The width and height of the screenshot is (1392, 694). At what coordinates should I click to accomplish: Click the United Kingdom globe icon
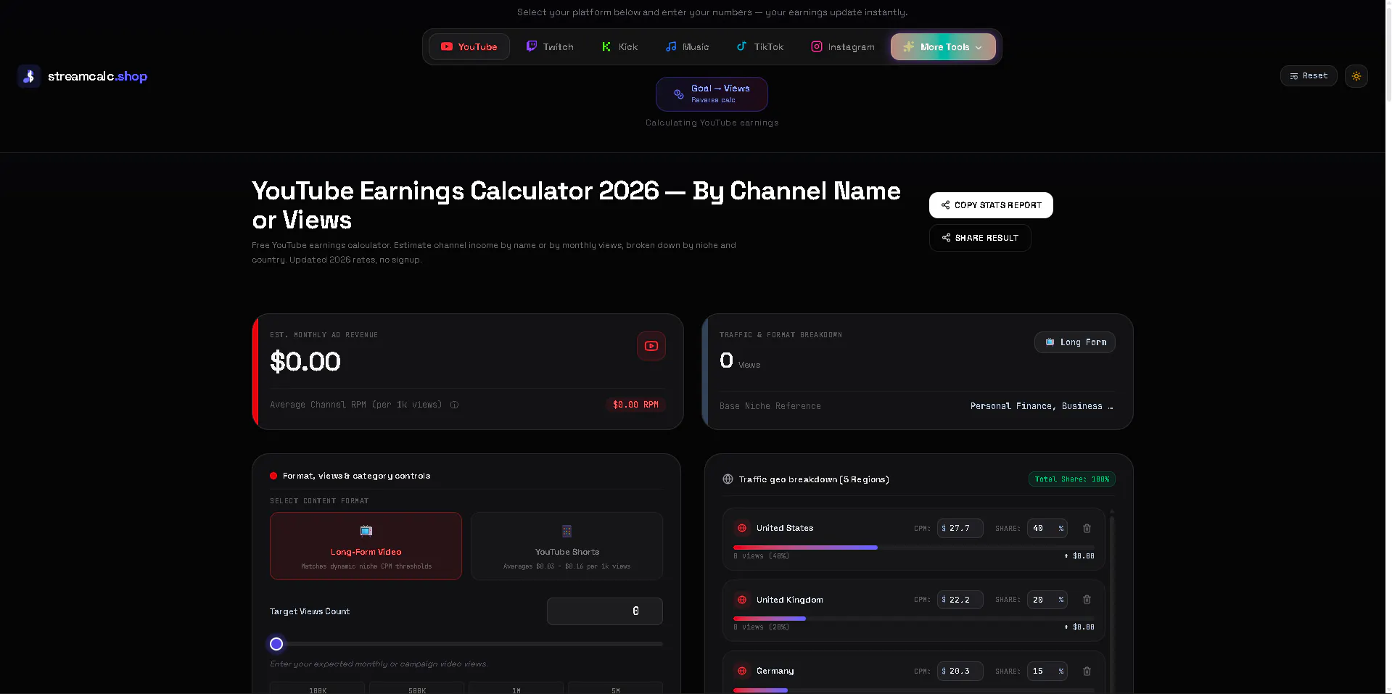(x=742, y=600)
